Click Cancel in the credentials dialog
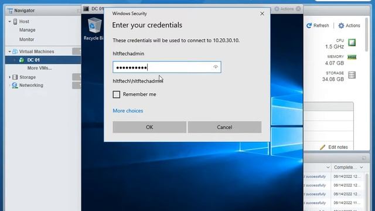375x211 pixels. click(224, 127)
